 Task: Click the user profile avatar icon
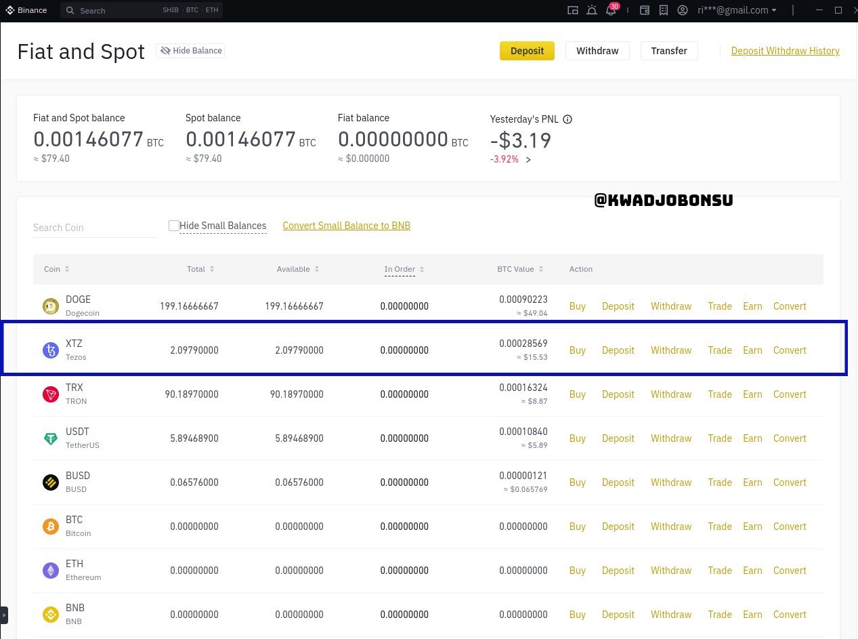[683, 10]
